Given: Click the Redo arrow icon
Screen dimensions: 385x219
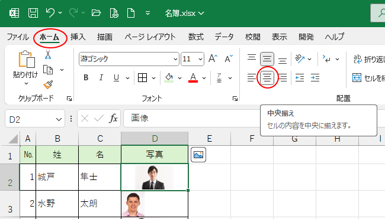Looking at the screenshot, I should pyautogui.click(x=73, y=13).
